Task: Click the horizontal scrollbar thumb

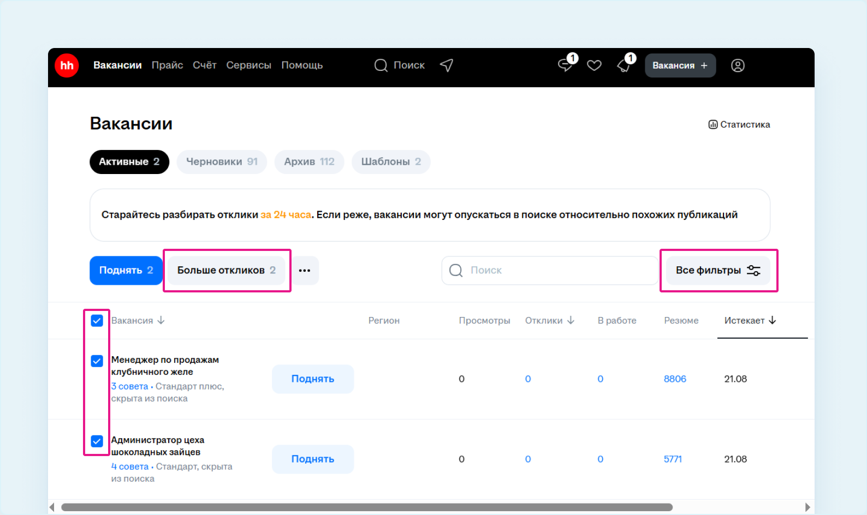Action: click(367, 507)
